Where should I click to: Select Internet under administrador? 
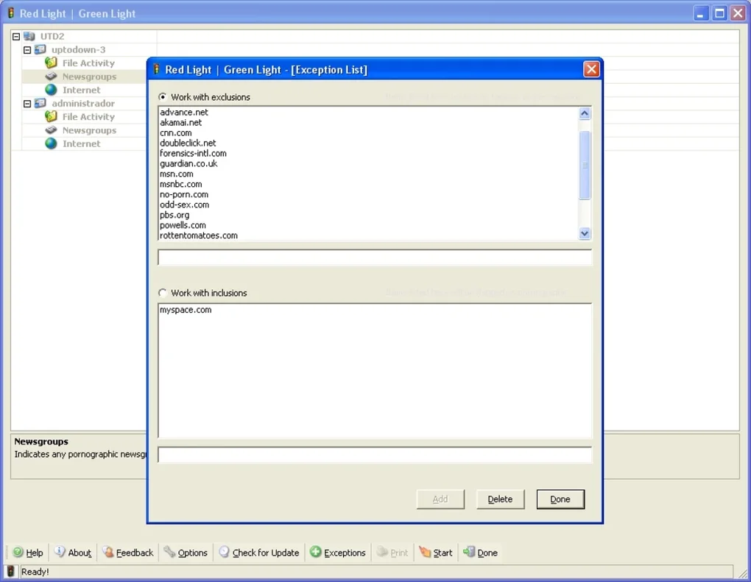[82, 143]
